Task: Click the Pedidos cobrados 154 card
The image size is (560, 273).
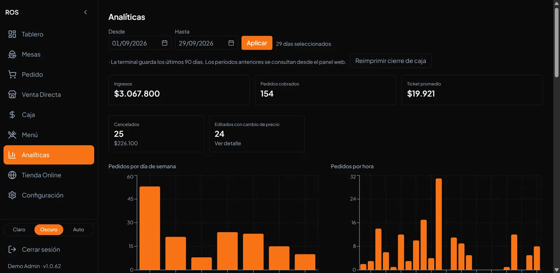Action: [325, 90]
